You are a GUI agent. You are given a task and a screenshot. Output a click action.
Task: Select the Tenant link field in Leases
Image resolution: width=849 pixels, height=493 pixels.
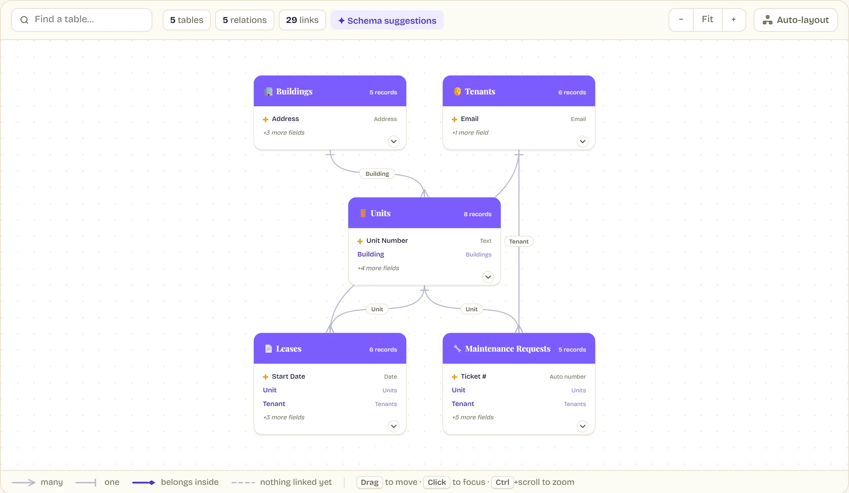click(x=330, y=404)
